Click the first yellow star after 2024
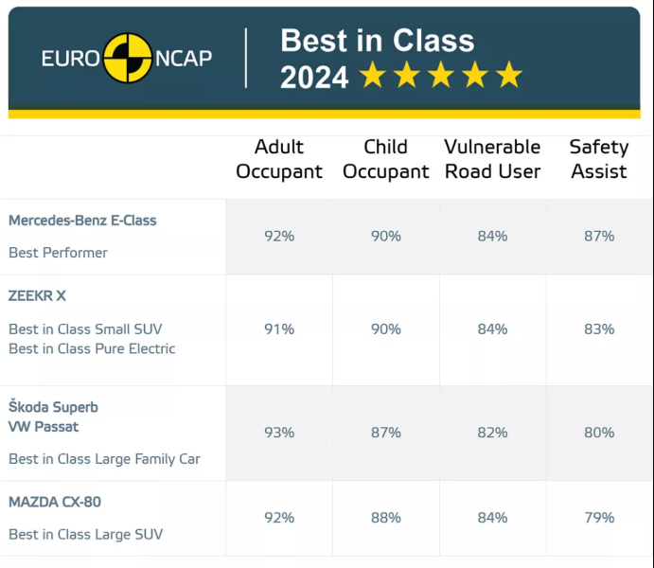The width and height of the screenshot is (654, 568). [373, 76]
